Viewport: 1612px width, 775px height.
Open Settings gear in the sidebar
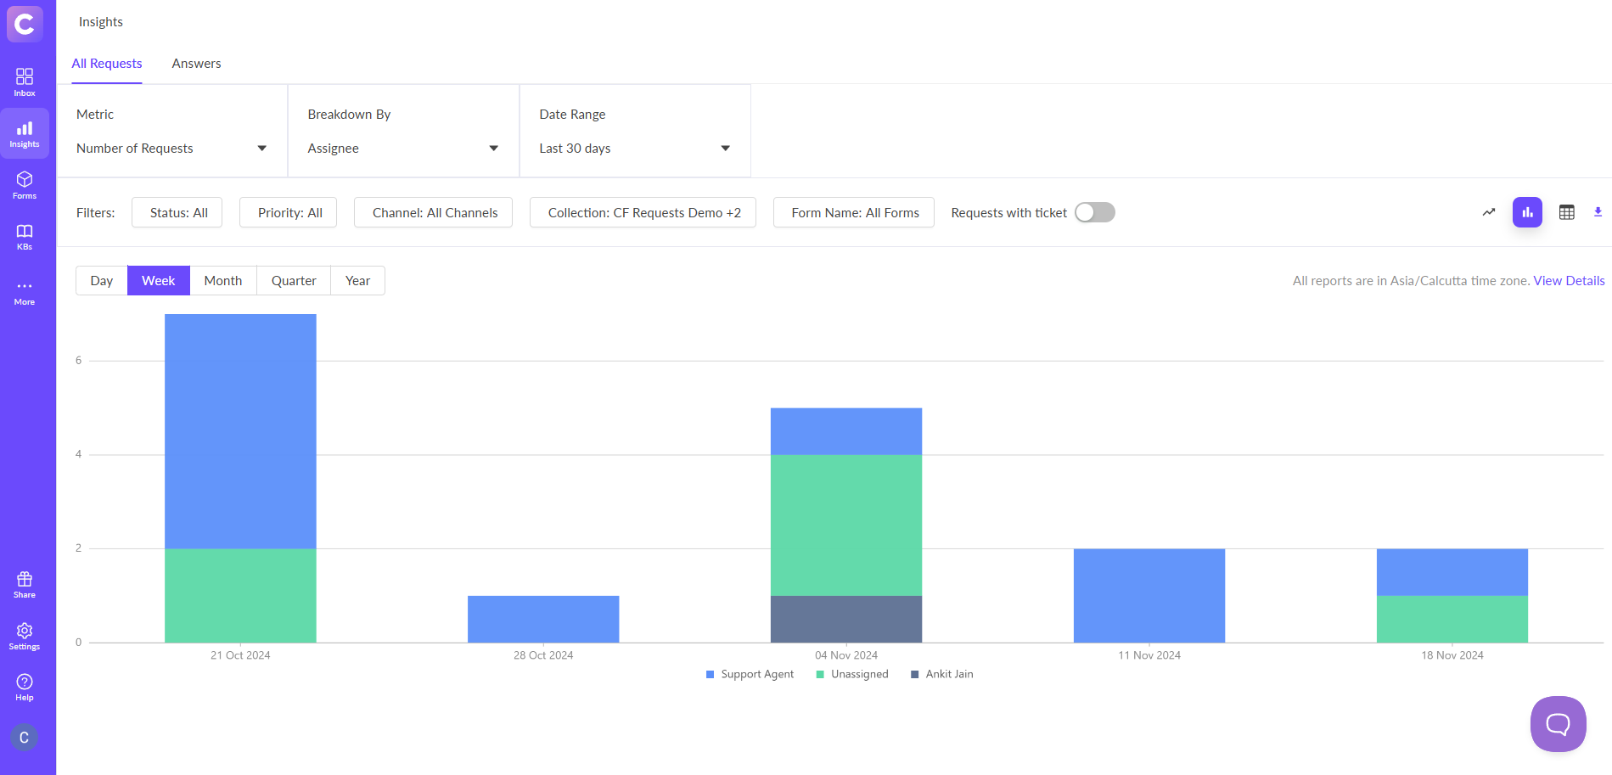[x=25, y=636]
